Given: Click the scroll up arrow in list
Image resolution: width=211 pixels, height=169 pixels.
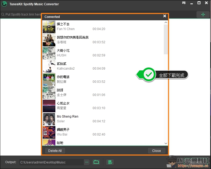Looking at the screenshot, I should pos(166,23).
